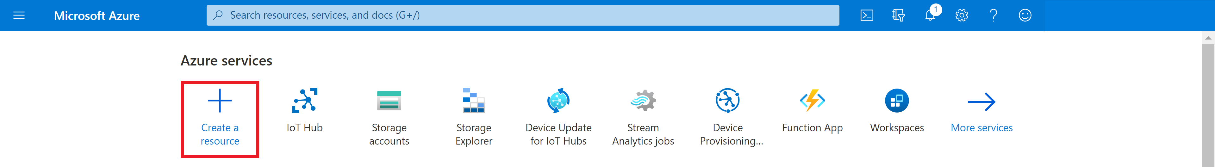1215x167 pixels.
Task: Click the Microsoft Azure home link
Action: 97,15
